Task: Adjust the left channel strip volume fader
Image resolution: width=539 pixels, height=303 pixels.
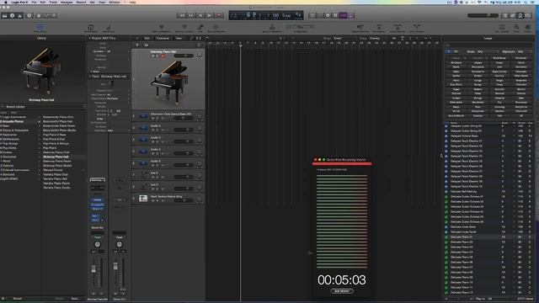Action: tap(93, 270)
